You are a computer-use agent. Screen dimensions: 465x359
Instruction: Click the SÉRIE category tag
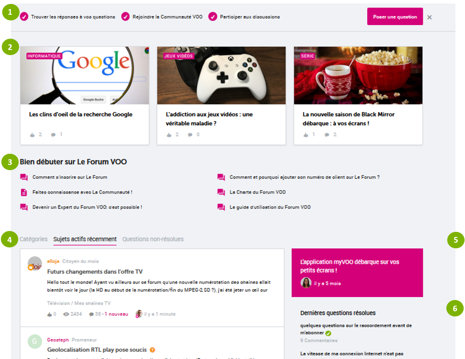point(307,56)
